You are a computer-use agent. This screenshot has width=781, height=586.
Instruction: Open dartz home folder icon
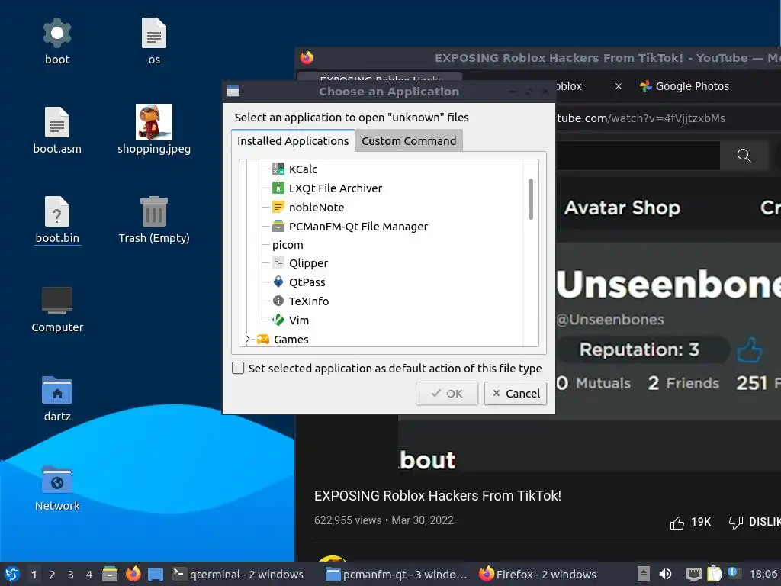(57, 398)
